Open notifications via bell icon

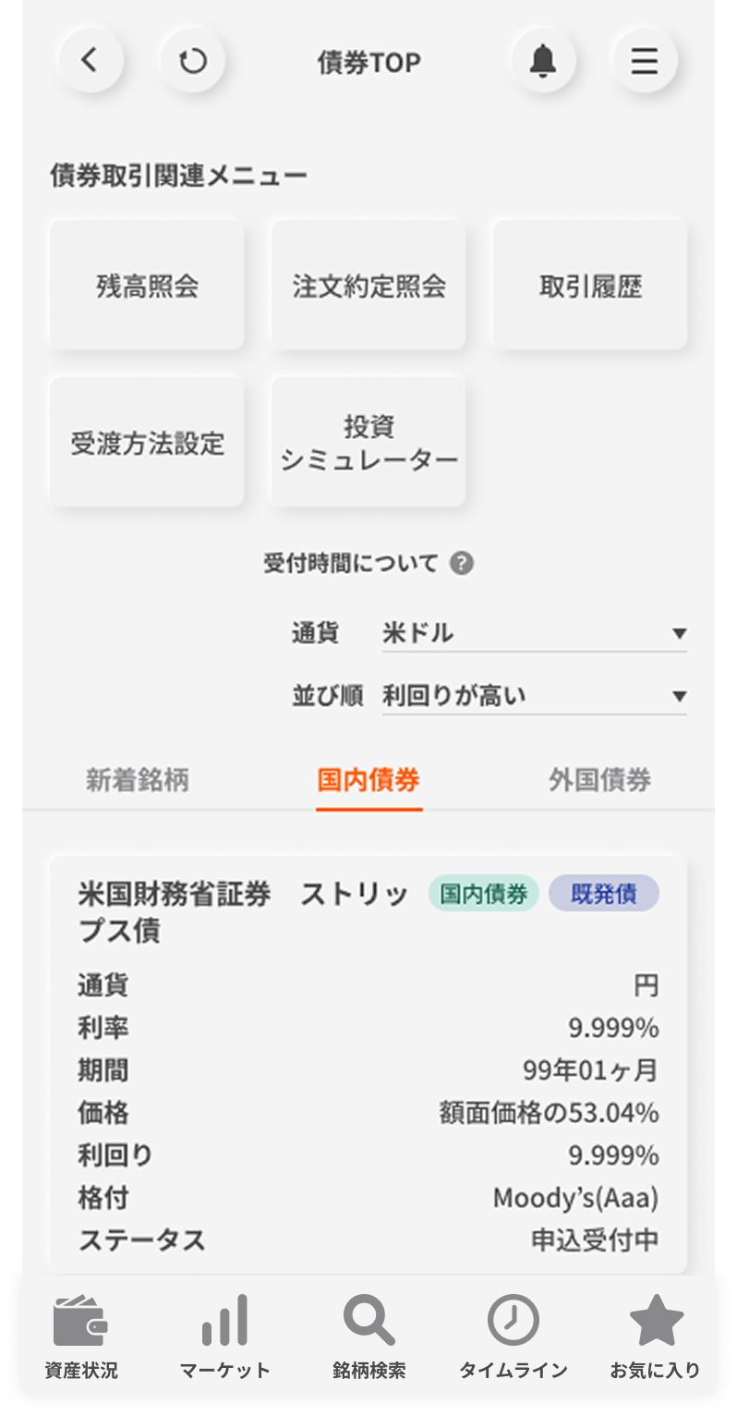pos(543,61)
